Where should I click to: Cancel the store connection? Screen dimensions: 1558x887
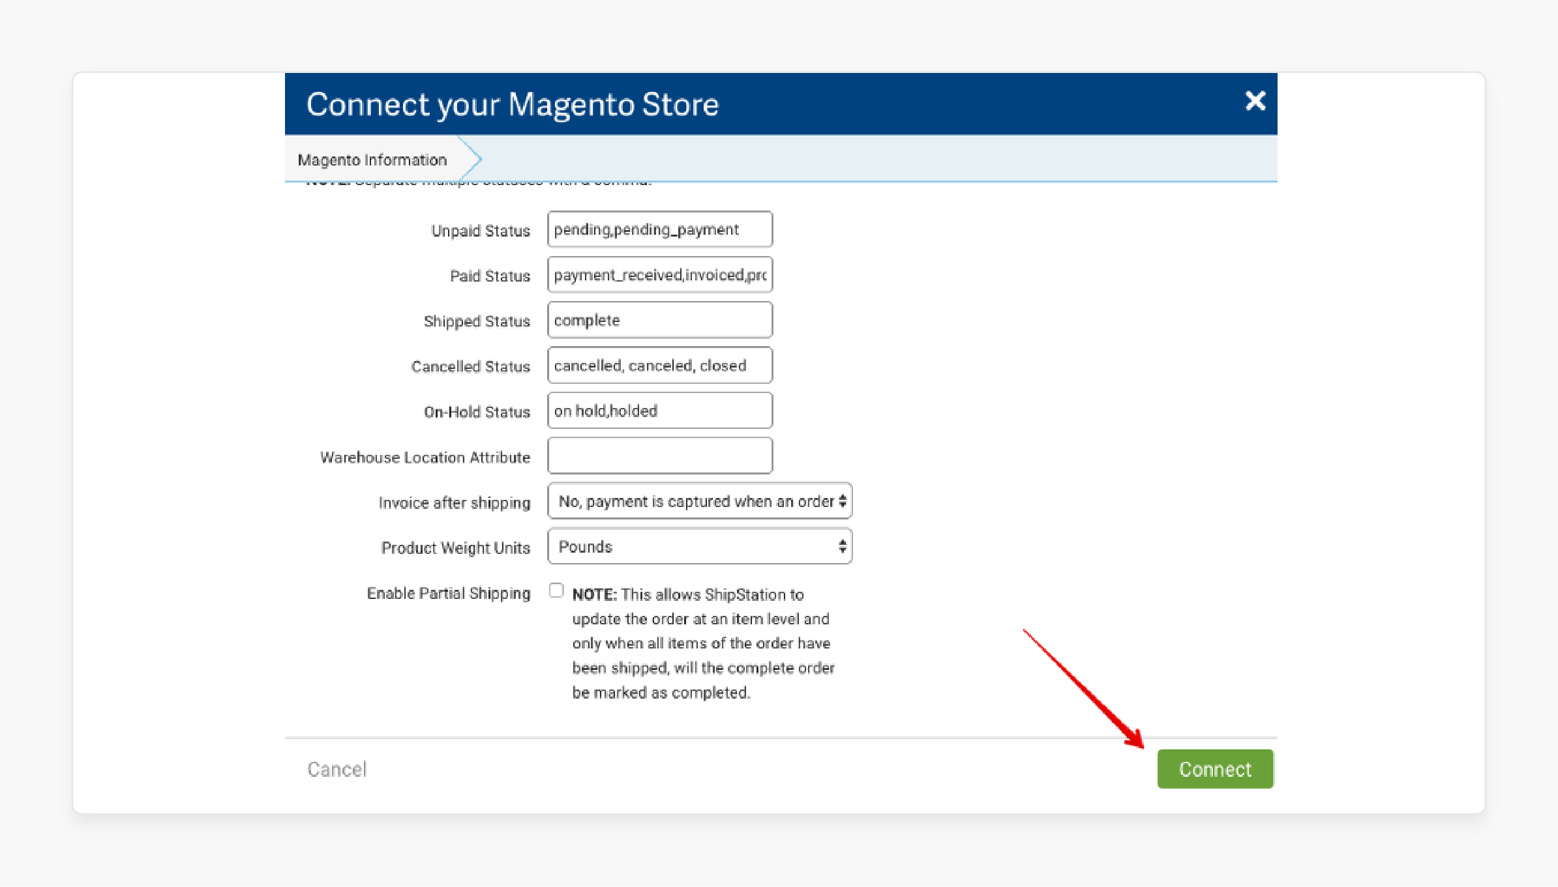pos(337,770)
